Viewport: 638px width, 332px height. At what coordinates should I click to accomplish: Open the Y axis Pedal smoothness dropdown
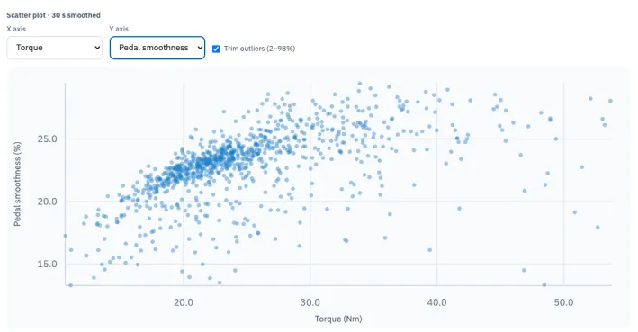(157, 48)
